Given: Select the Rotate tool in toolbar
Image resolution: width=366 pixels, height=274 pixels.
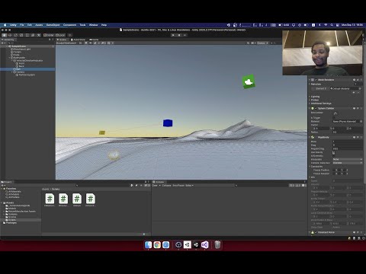Looking at the screenshot, I should (16, 35).
